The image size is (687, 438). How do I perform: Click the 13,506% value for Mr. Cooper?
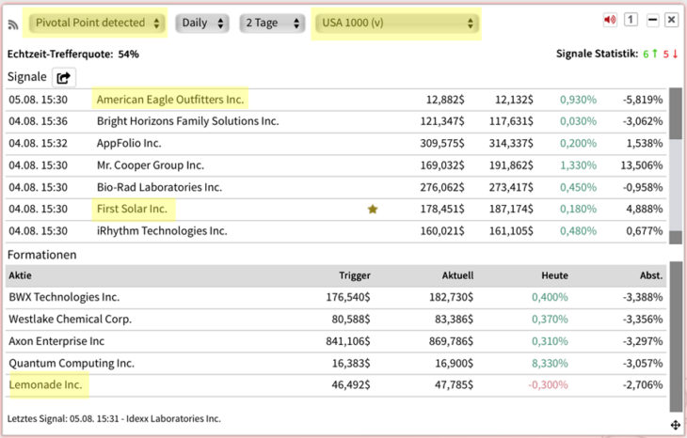[642, 165]
